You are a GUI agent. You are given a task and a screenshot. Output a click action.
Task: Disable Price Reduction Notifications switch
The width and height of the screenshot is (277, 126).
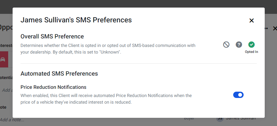click(238, 95)
